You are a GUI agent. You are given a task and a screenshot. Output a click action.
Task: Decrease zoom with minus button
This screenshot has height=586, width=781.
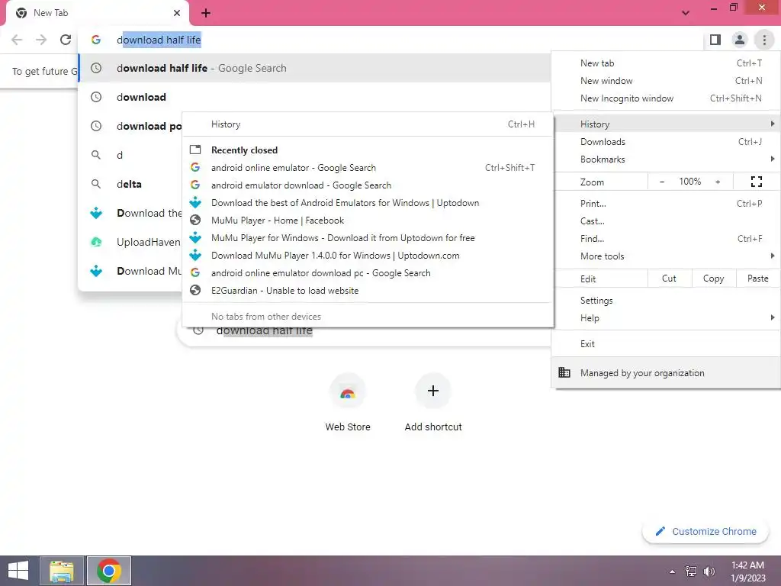(x=662, y=182)
